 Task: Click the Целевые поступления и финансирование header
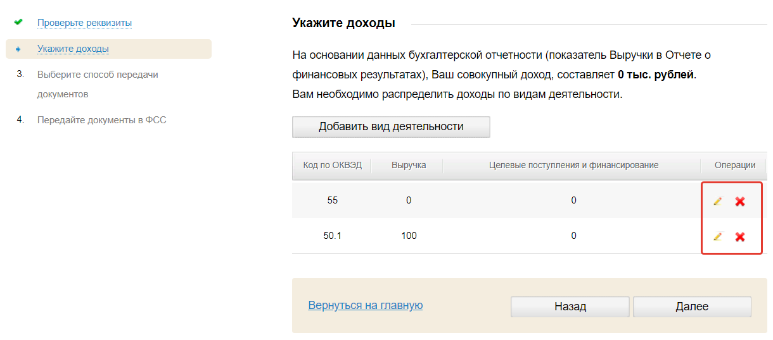coord(573,165)
